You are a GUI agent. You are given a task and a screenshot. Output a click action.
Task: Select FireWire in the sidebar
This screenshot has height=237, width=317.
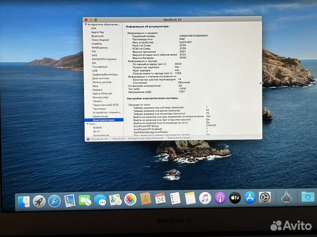tap(96, 44)
